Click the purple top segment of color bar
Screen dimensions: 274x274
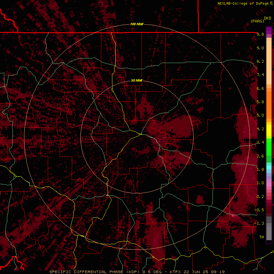(x=269, y=30)
